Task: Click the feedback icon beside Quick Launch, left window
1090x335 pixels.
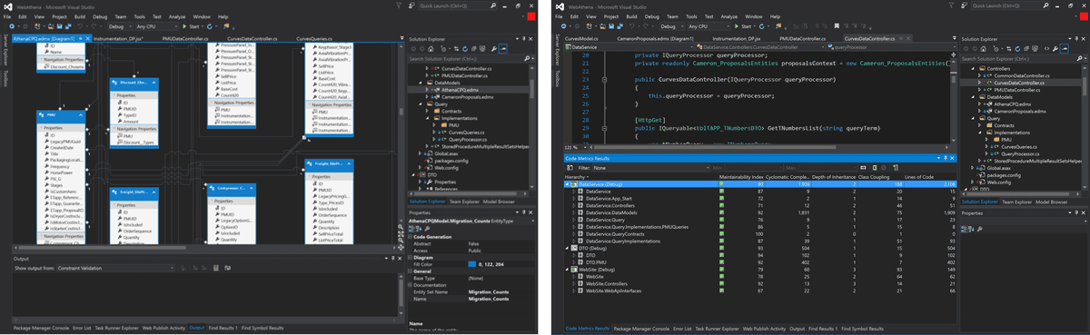Action: [411, 5]
